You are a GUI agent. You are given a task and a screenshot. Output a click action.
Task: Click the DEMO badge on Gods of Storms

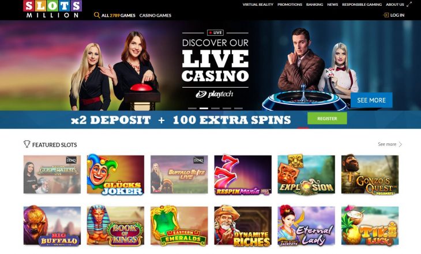71,160
